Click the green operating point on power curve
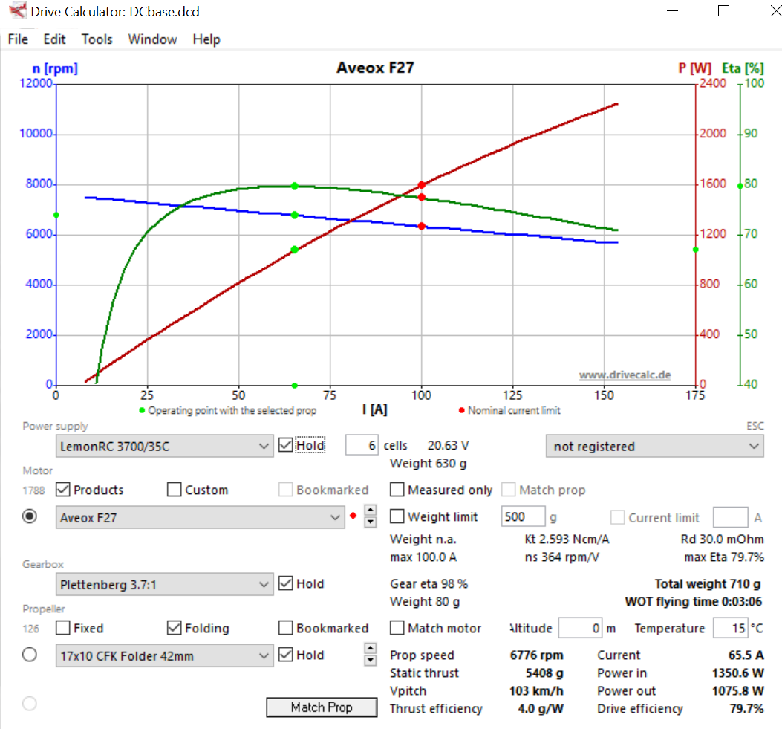 point(294,250)
